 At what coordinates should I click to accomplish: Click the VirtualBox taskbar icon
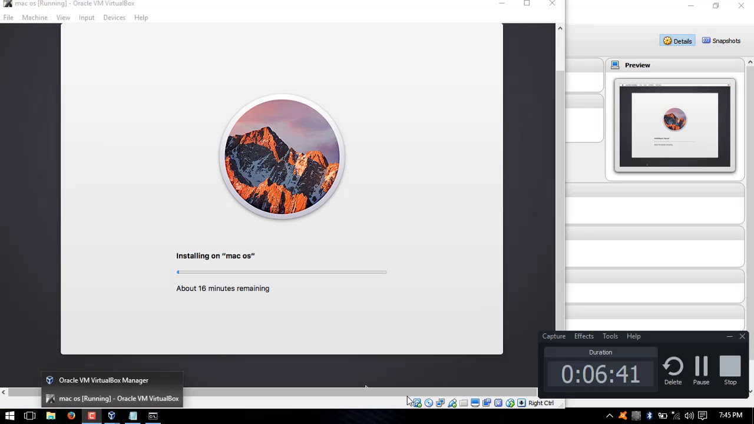112,416
